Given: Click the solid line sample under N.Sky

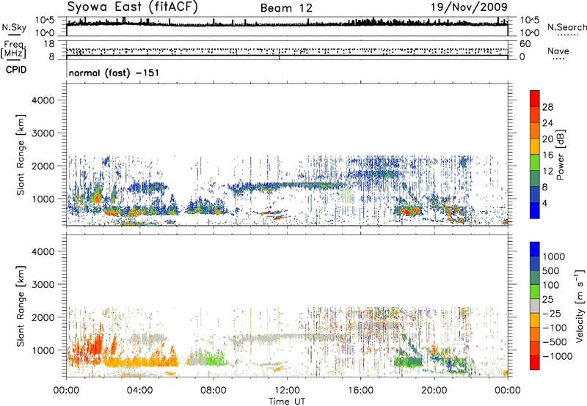Looking at the screenshot, I should click(x=14, y=35).
